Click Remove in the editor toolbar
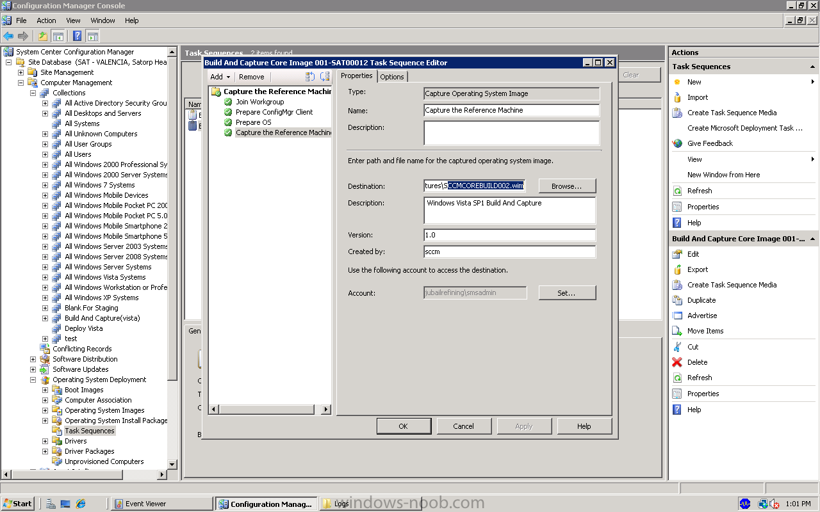Image resolution: width=820 pixels, height=512 pixels. point(251,77)
